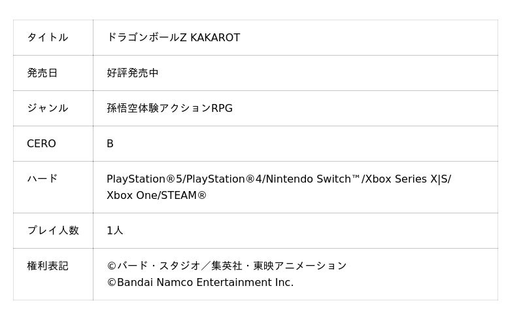This screenshot has width=523, height=320.
Task: Click the プレイ人数 row label
Action: click(x=52, y=230)
